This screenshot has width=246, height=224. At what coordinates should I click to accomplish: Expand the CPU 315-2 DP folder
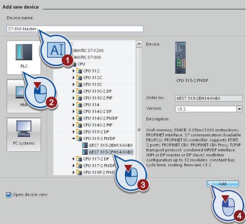(73, 132)
